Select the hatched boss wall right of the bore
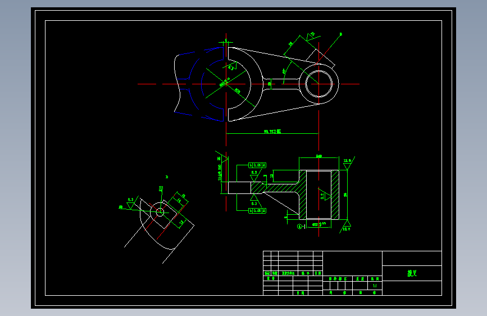The width and height of the screenshot is (487, 316). (x=335, y=195)
